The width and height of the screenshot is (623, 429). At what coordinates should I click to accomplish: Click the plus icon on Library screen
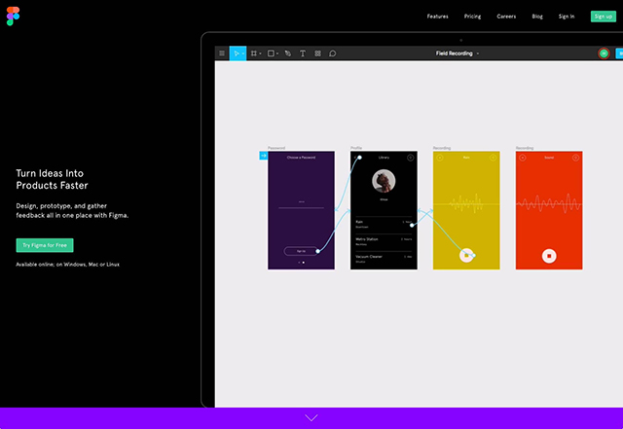411,158
